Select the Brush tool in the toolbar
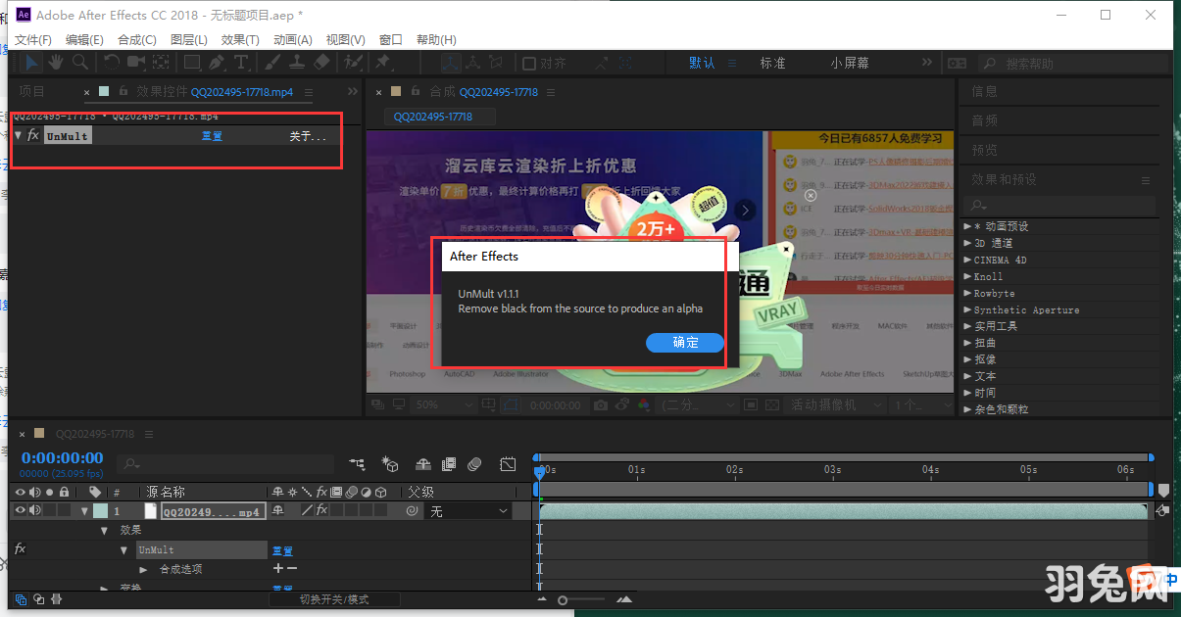 point(270,63)
